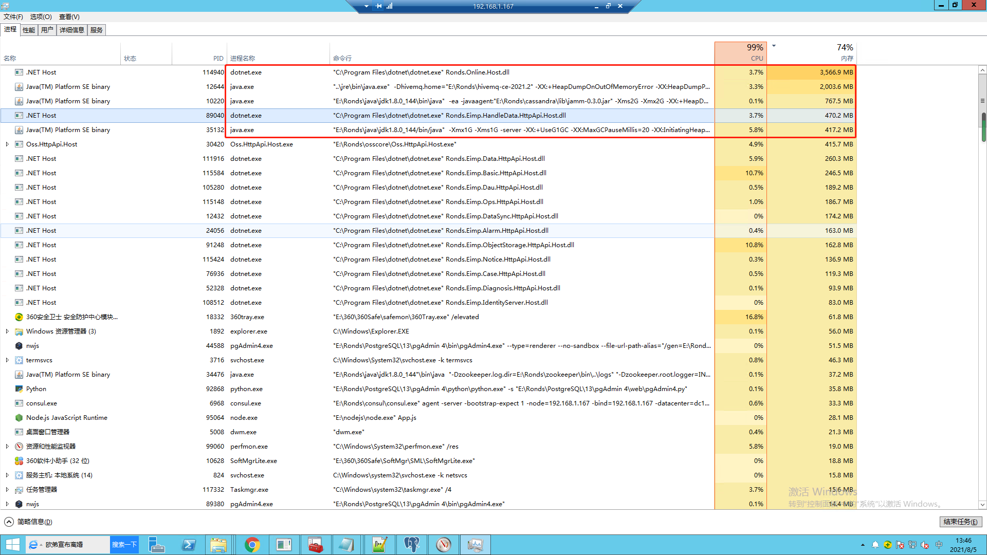Image resolution: width=987 pixels, height=555 pixels.
Task: Click the 搜索一下 search button
Action: (x=124, y=545)
